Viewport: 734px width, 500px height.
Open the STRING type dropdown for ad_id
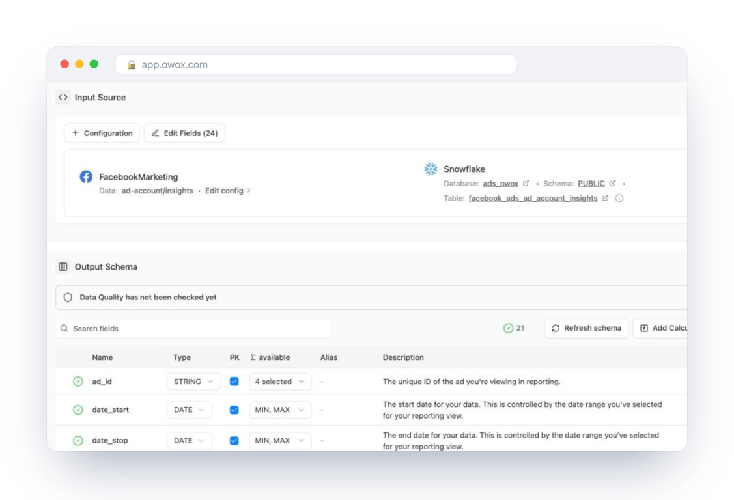[x=193, y=382]
